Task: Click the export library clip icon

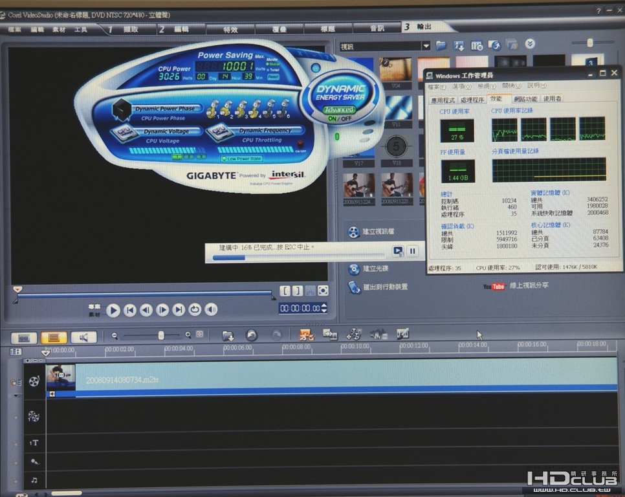Action: coord(495,45)
